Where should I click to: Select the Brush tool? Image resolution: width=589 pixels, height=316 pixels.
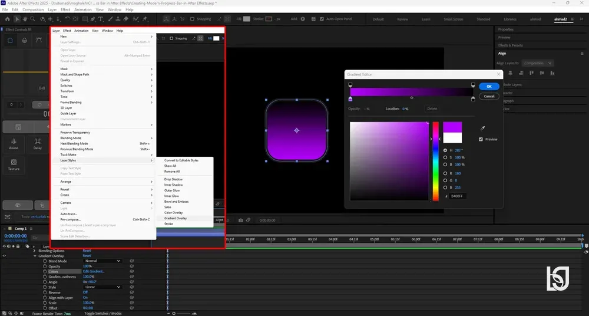pos(111,19)
